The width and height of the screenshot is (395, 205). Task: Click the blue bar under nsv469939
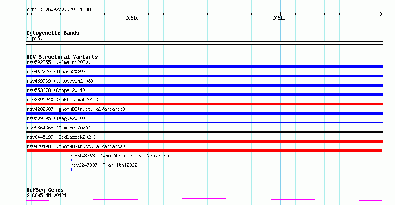204,85
